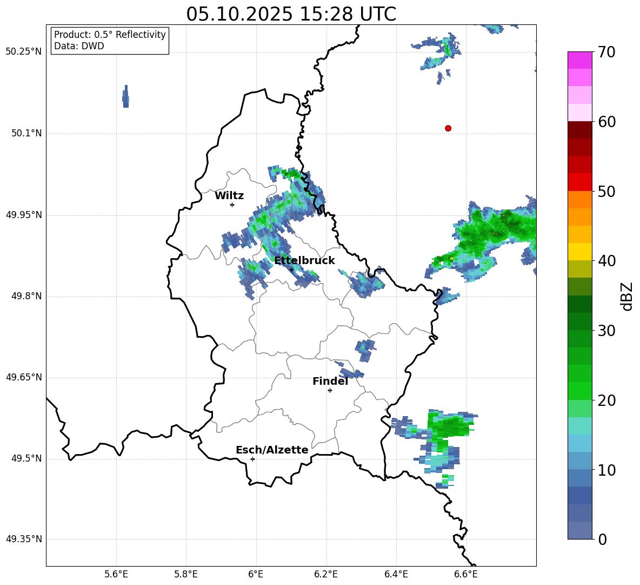Click the small isolated echo near 5.6°E
This screenshot has height=585, width=640.
click(x=126, y=96)
